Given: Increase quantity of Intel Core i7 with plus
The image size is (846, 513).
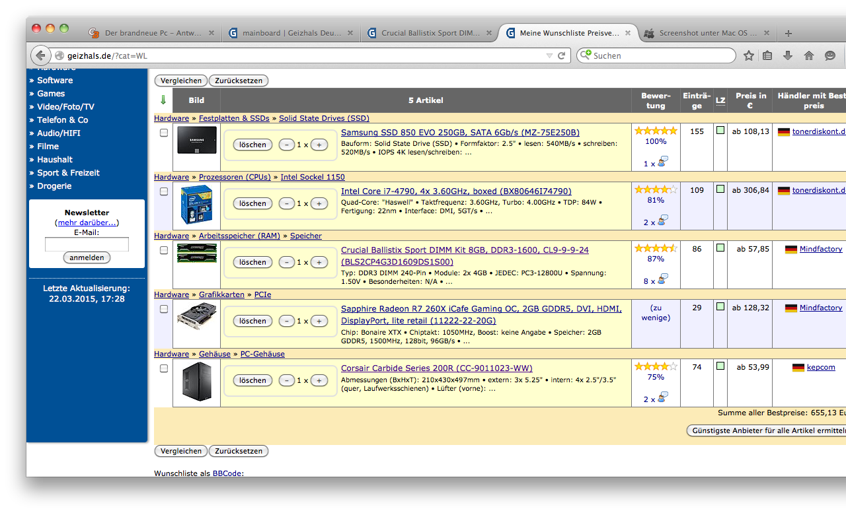Looking at the screenshot, I should [319, 203].
